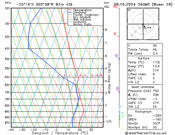Click the hPa unit label

click(x=8, y=3)
